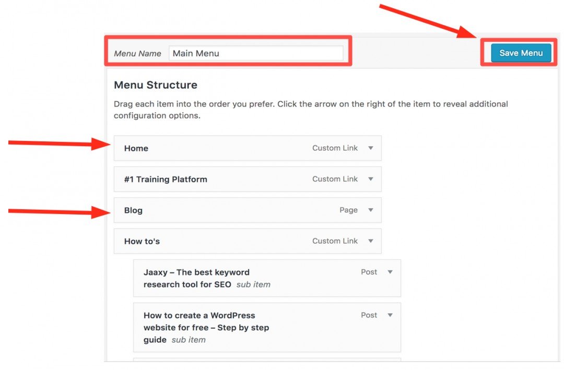Expand the WordPress website guide post arrow
The width and height of the screenshot is (564, 370).
coord(390,315)
